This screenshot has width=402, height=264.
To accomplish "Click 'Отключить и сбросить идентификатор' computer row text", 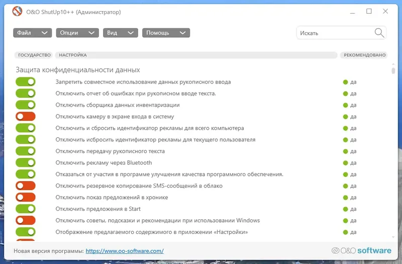I will pos(150,128).
